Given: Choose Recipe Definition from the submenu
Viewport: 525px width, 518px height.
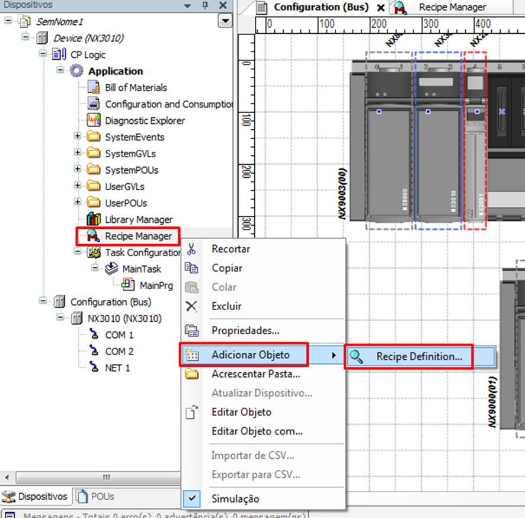Looking at the screenshot, I should (419, 356).
